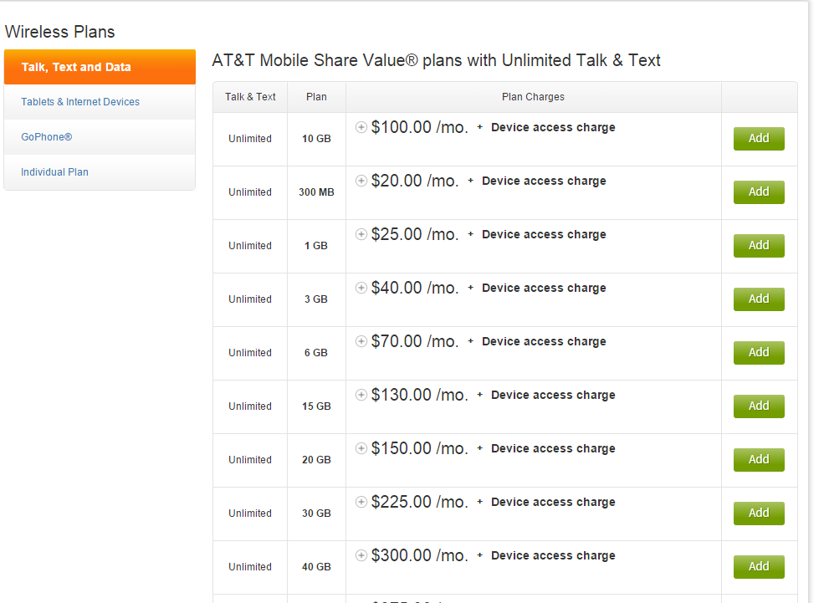The width and height of the screenshot is (824, 603).
Task: Click the $70.00 /mo. price text
Action: click(x=415, y=341)
